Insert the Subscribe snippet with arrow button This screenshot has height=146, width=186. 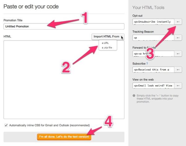(178, 70)
